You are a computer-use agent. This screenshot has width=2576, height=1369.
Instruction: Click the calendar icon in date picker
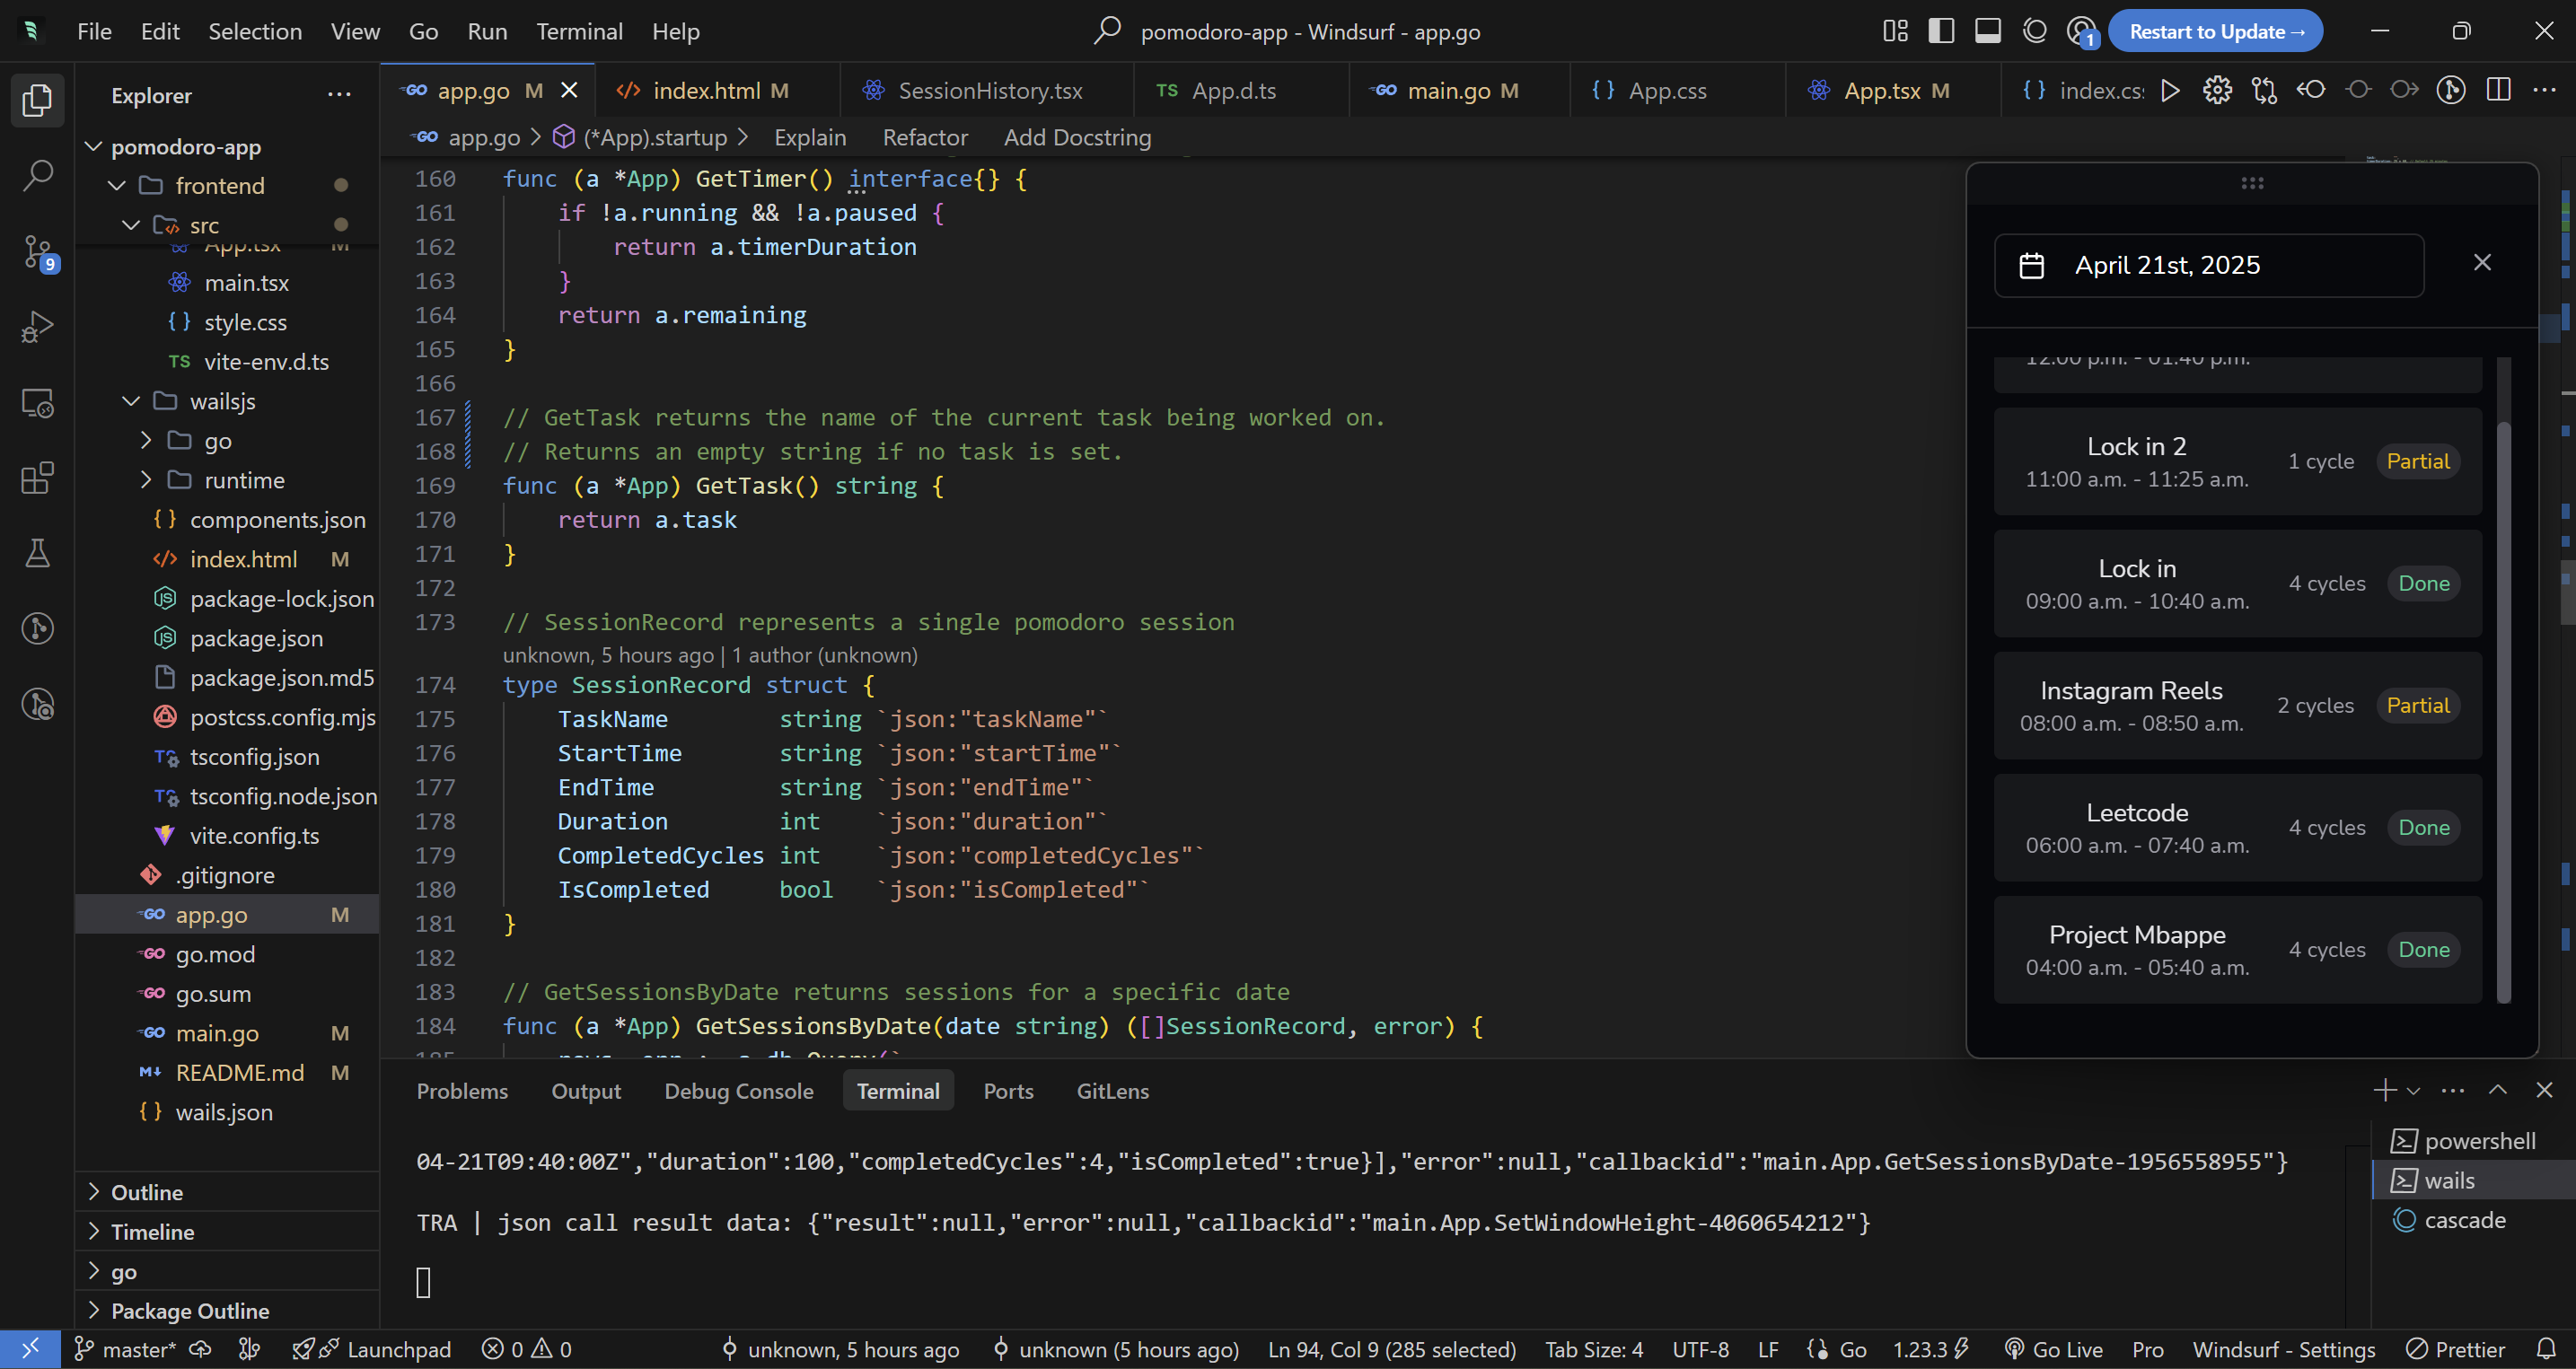coord(2031,266)
